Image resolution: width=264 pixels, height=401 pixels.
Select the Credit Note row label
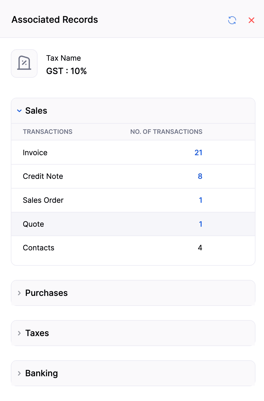click(x=43, y=176)
